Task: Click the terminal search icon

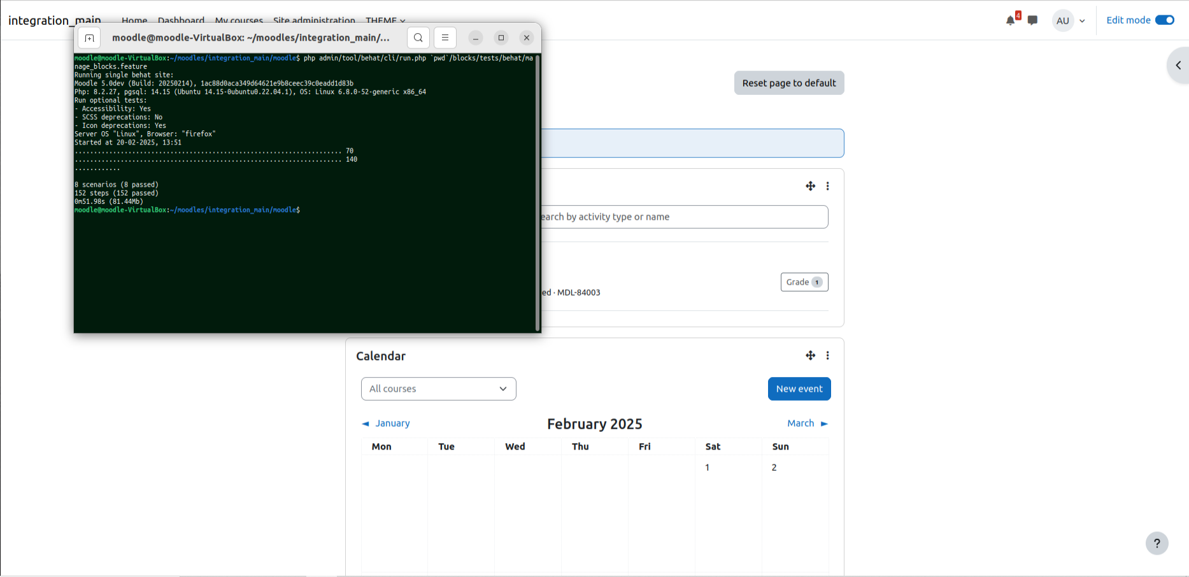Action: pos(418,38)
